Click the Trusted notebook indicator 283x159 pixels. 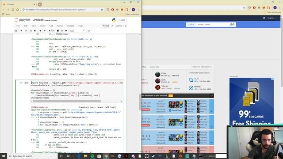tap(106, 26)
